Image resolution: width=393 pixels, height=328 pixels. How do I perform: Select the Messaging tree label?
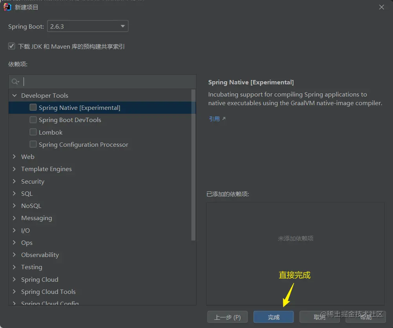point(36,218)
